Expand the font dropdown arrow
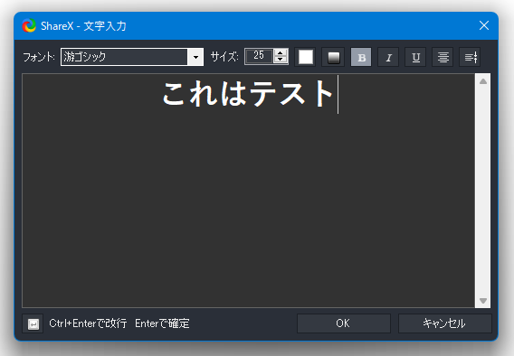Screen dimensions: 514x356 pyautogui.click(x=195, y=57)
